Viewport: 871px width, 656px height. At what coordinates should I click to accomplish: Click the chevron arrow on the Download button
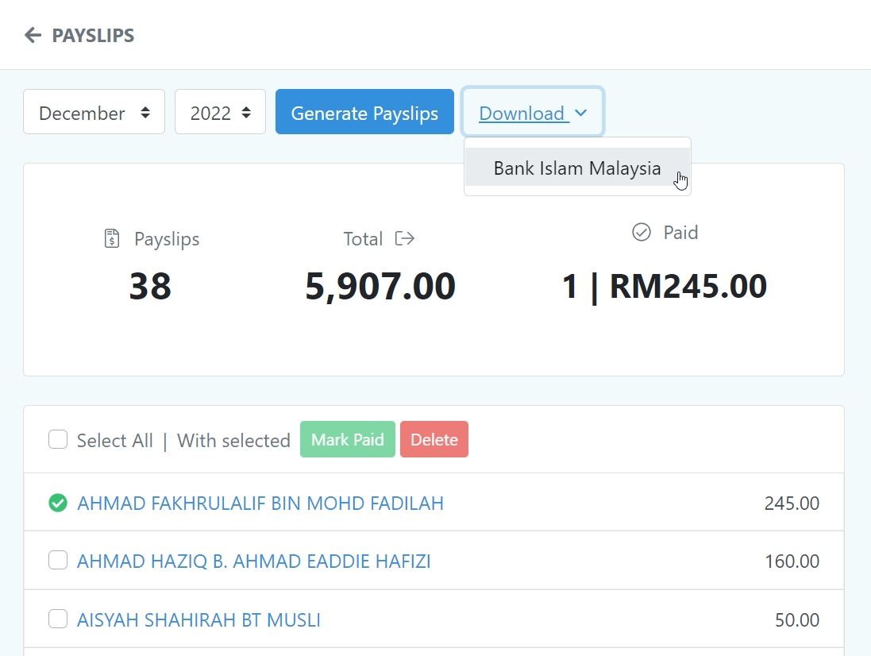[580, 113]
